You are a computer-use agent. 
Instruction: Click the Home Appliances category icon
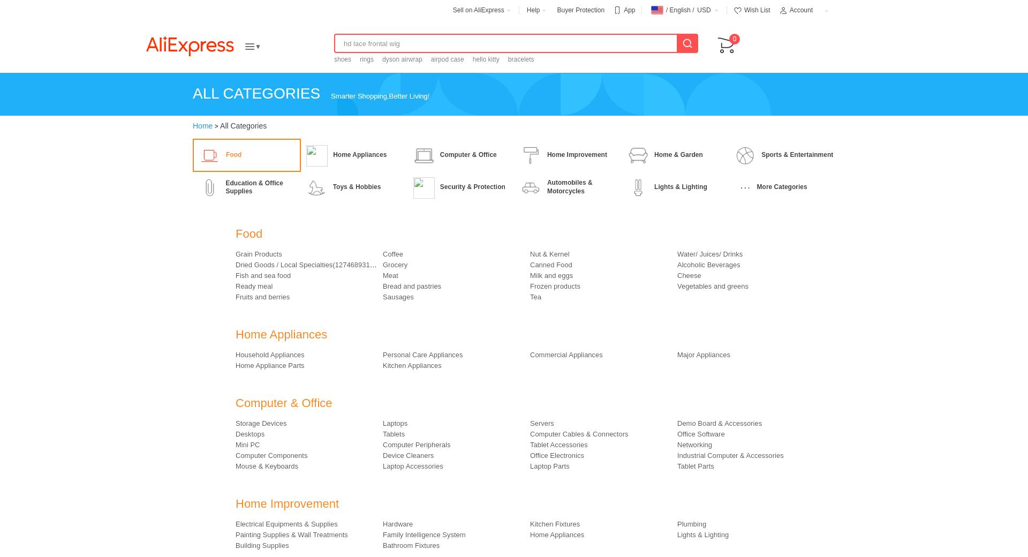tap(317, 156)
